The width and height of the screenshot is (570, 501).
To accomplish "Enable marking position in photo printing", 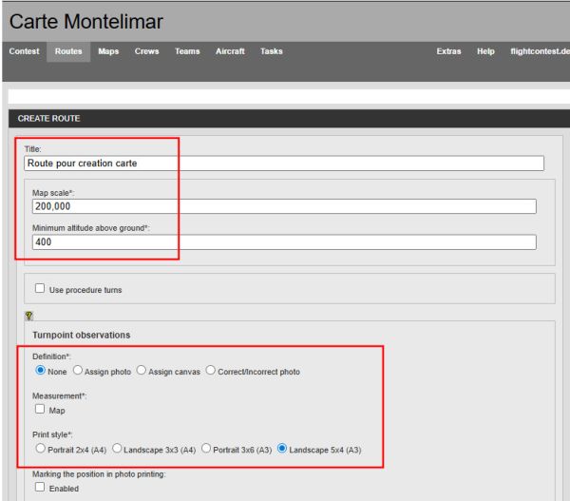I will click(x=40, y=488).
